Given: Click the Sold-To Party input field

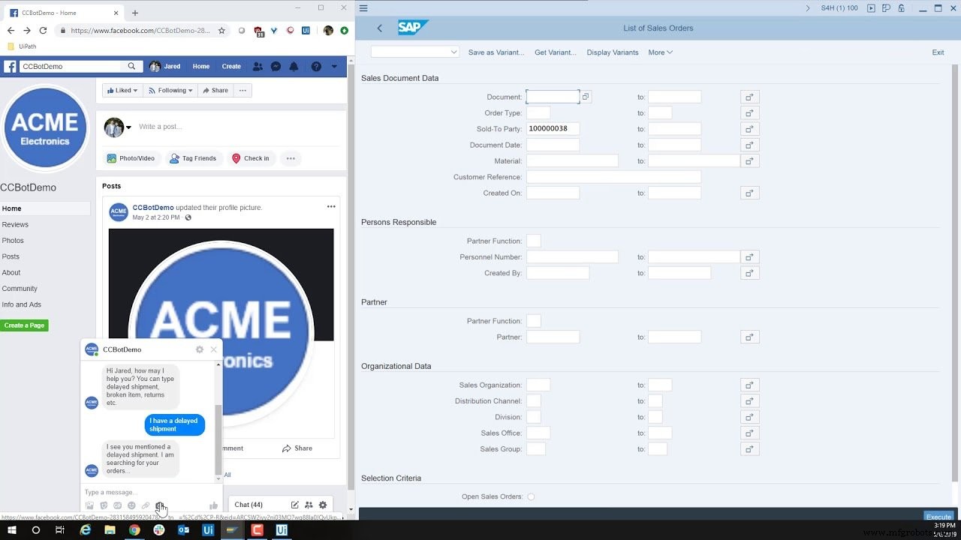Looking at the screenshot, I should [552, 129].
